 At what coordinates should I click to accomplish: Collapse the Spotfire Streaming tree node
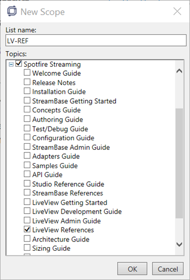[11, 64]
